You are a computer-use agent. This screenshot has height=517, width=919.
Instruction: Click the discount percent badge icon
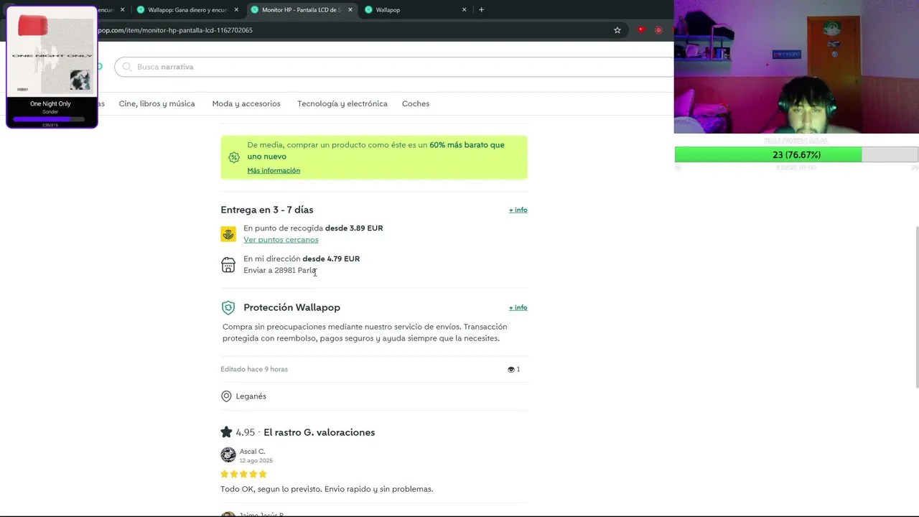(233, 157)
